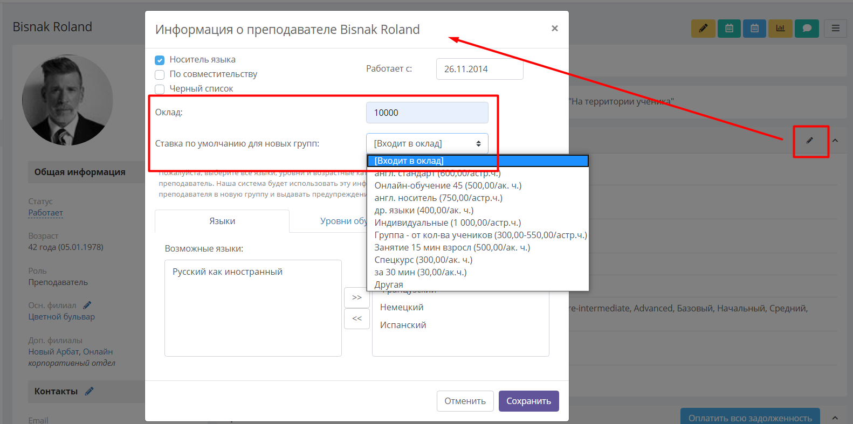853x424 pixels.
Task: Select 'Спецкурс' rate option
Action: tap(478, 260)
